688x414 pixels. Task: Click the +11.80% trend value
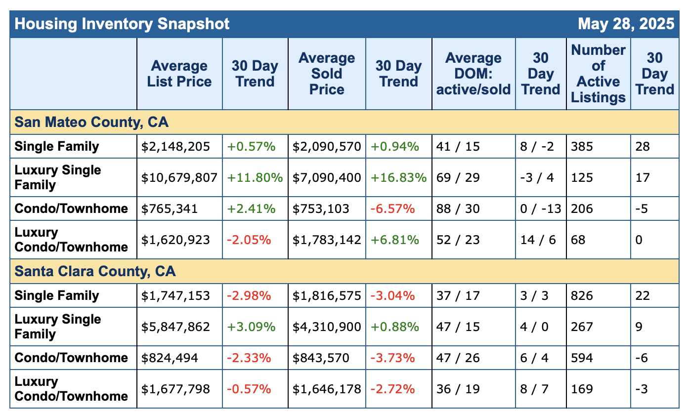tap(255, 177)
